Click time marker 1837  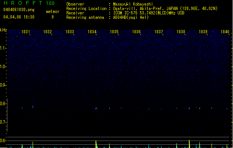click(x=159, y=32)
